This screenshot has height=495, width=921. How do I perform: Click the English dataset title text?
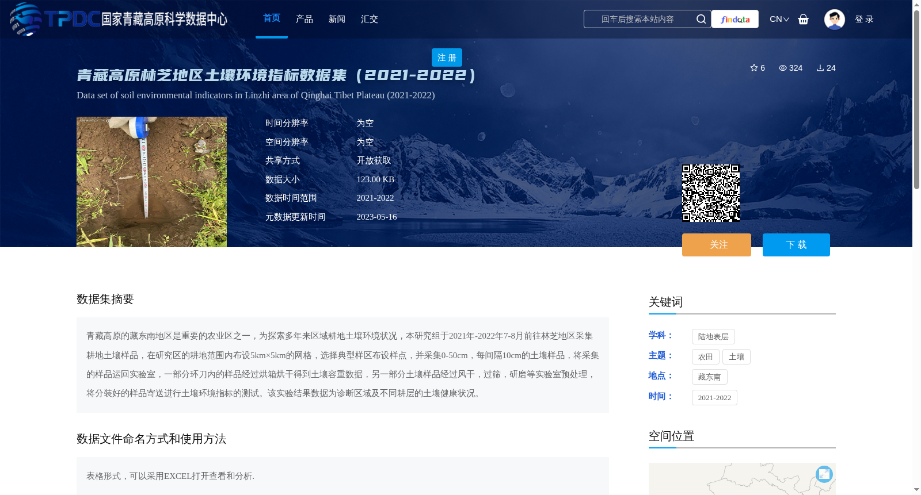256,95
